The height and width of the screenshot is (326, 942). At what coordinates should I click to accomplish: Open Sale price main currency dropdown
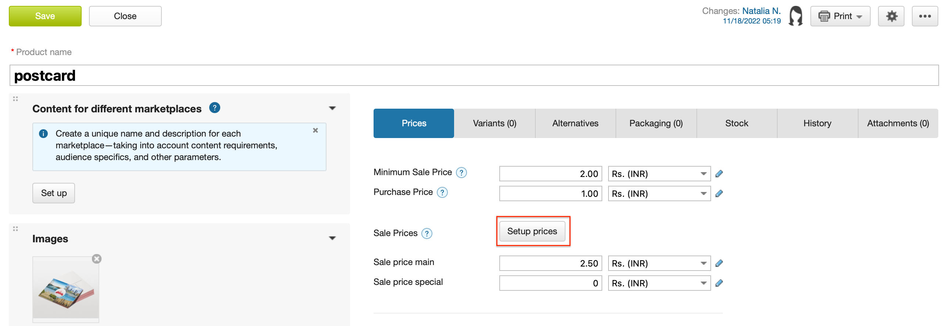point(659,263)
